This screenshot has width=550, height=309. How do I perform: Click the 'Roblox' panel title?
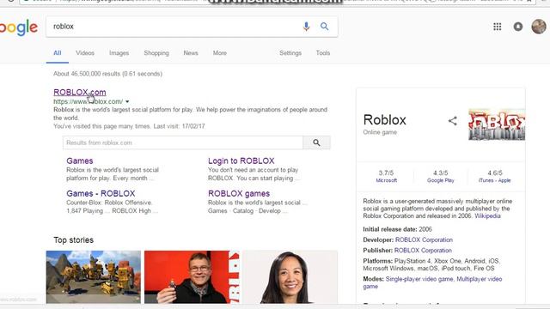384,120
